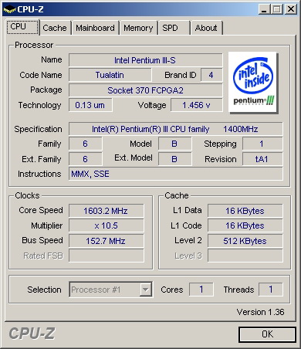301x349 pixels.
Task: Open the Processor selection dropdown arrow
Action: [145, 290]
